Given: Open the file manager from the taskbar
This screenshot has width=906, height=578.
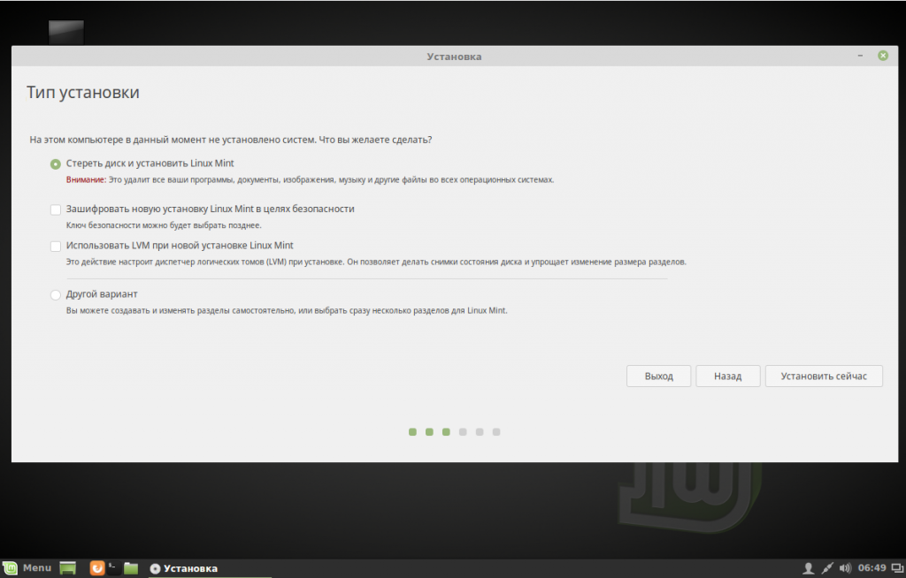Looking at the screenshot, I should tap(131, 567).
